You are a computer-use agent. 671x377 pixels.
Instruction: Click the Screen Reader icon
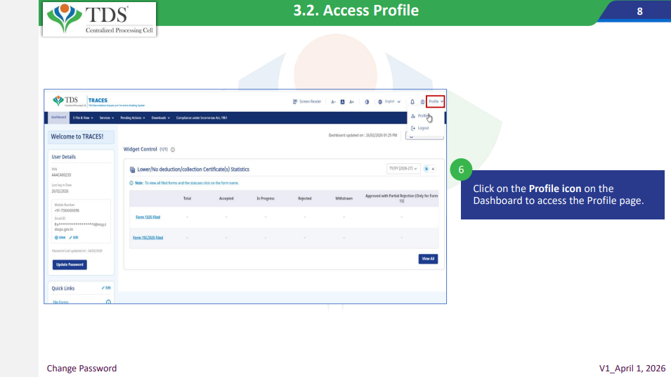click(295, 101)
